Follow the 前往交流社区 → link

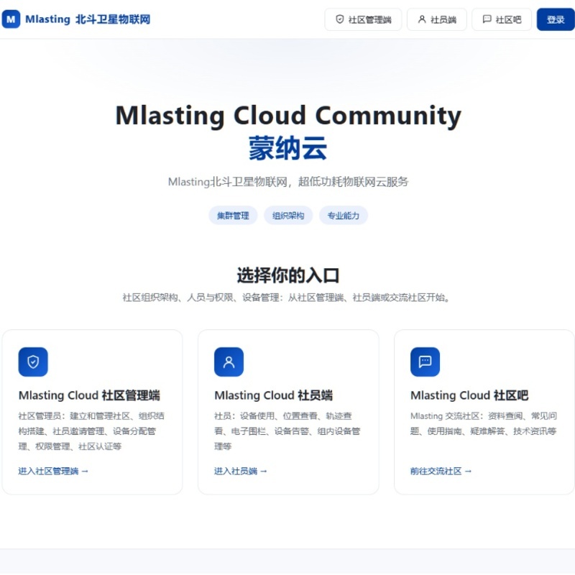pyautogui.click(x=441, y=471)
